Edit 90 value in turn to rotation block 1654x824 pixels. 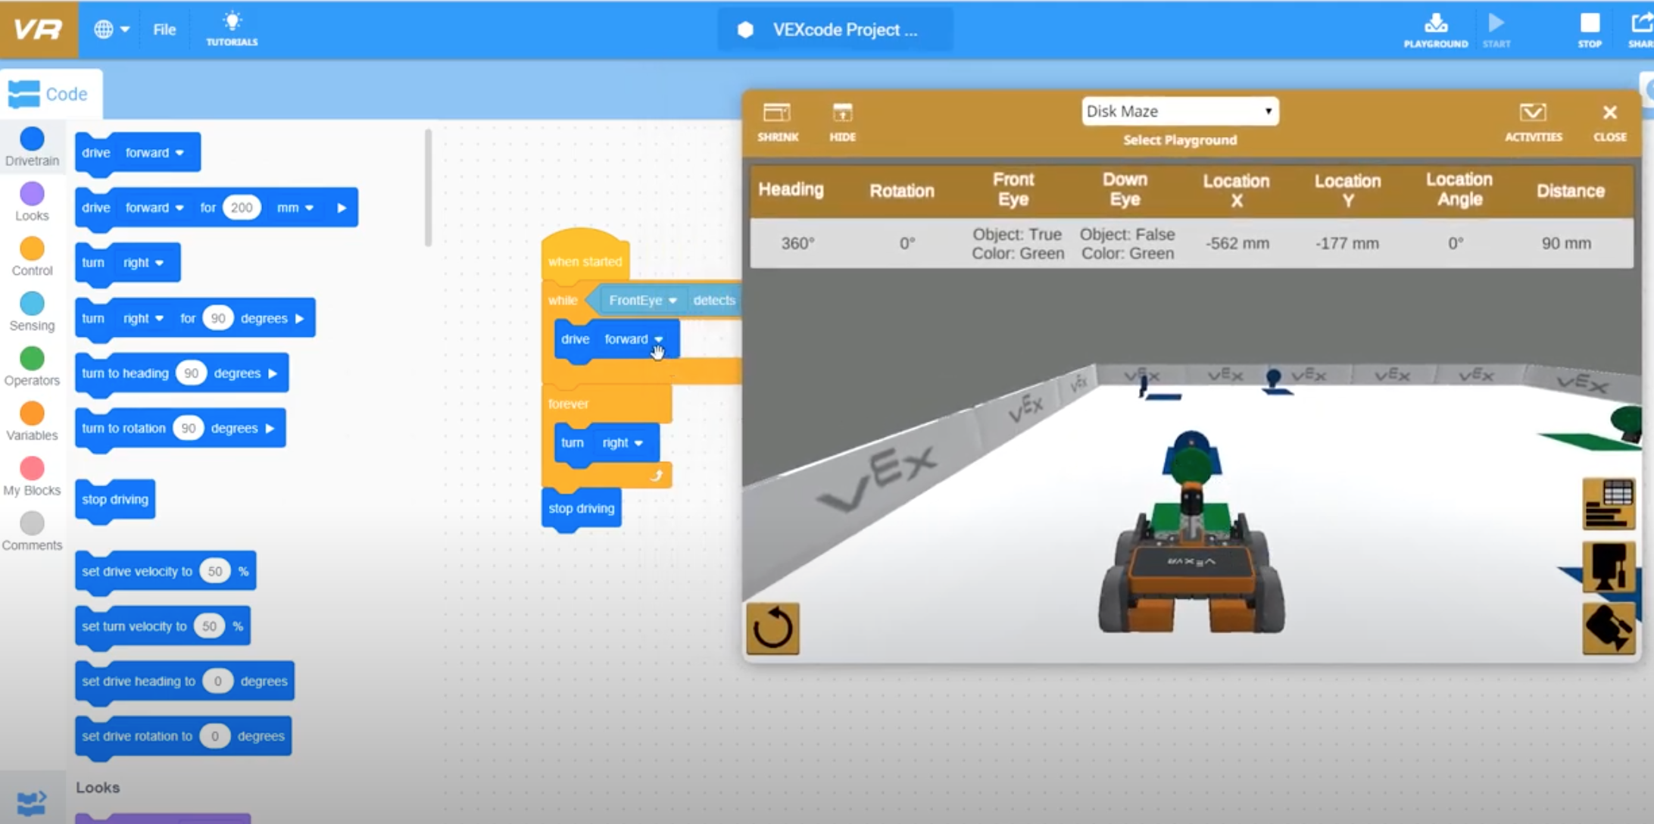[x=188, y=429]
